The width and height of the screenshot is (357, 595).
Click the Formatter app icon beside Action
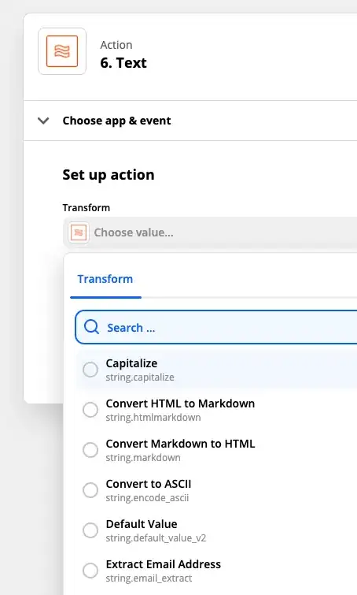click(x=62, y=51)
